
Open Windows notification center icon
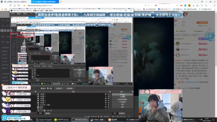click(213, 120)
